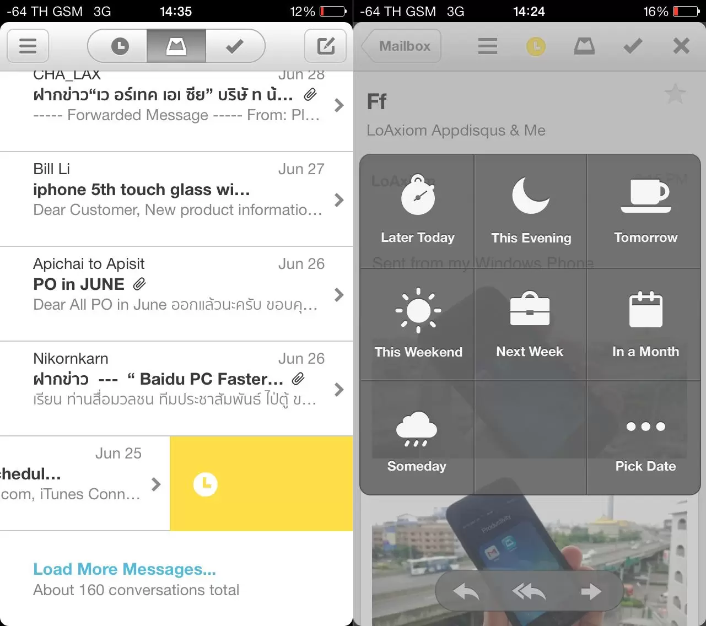Tap the yellow snooze clock in message toolbar
The width and height of the screenshot is (706, 626).
point(536,46)
